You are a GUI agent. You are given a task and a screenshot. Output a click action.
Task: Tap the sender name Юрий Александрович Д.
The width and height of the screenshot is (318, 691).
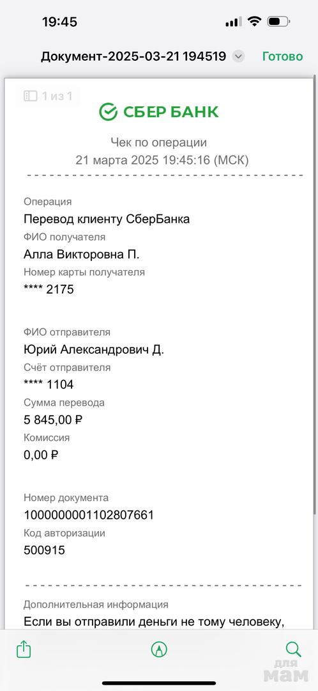click(x=94, y=350)
